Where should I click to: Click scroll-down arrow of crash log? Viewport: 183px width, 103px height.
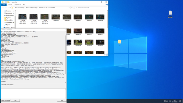click(x=65, y=82)
